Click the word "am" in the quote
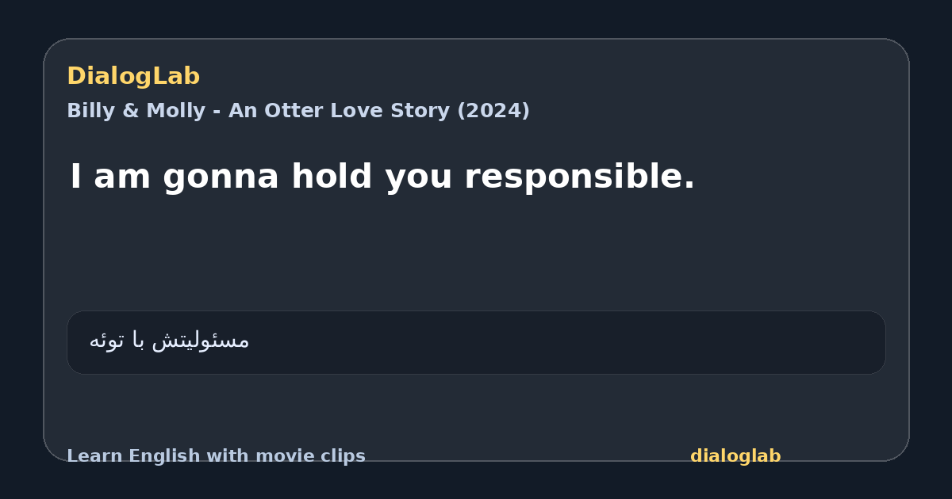 [123, 179]
